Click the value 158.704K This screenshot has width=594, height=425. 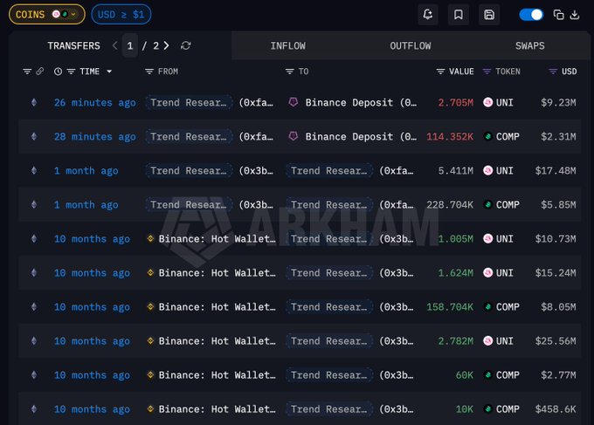(450, 307)
